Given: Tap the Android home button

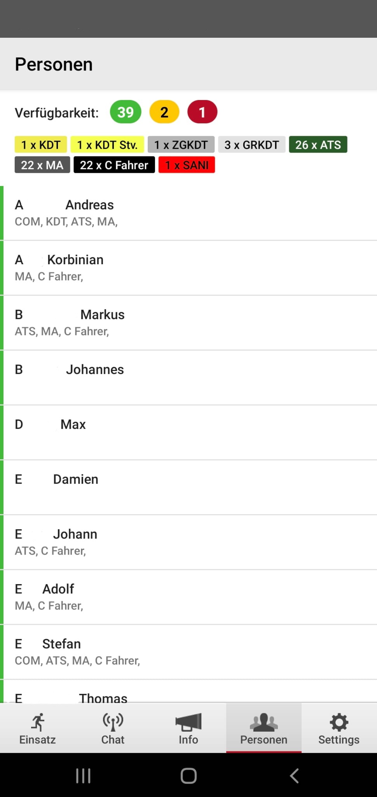Looking at the screenshot, I should 188,776.
